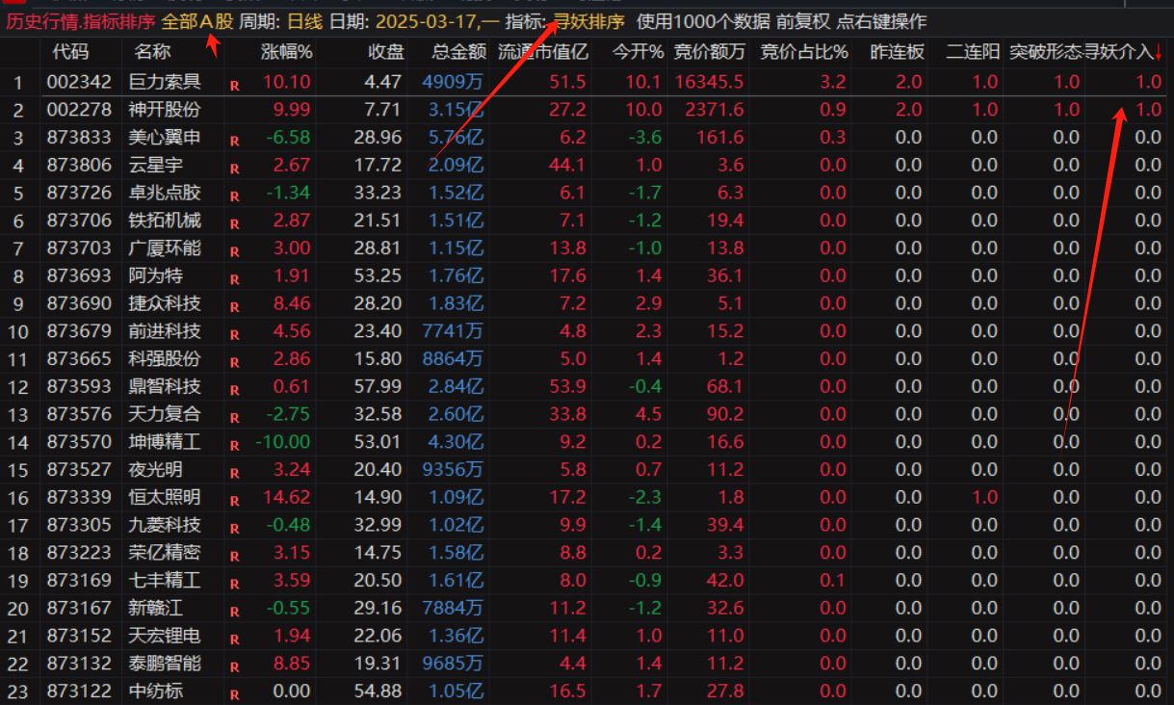
Task: Sort by the 涨幅% column header
Action: [287, 52]
